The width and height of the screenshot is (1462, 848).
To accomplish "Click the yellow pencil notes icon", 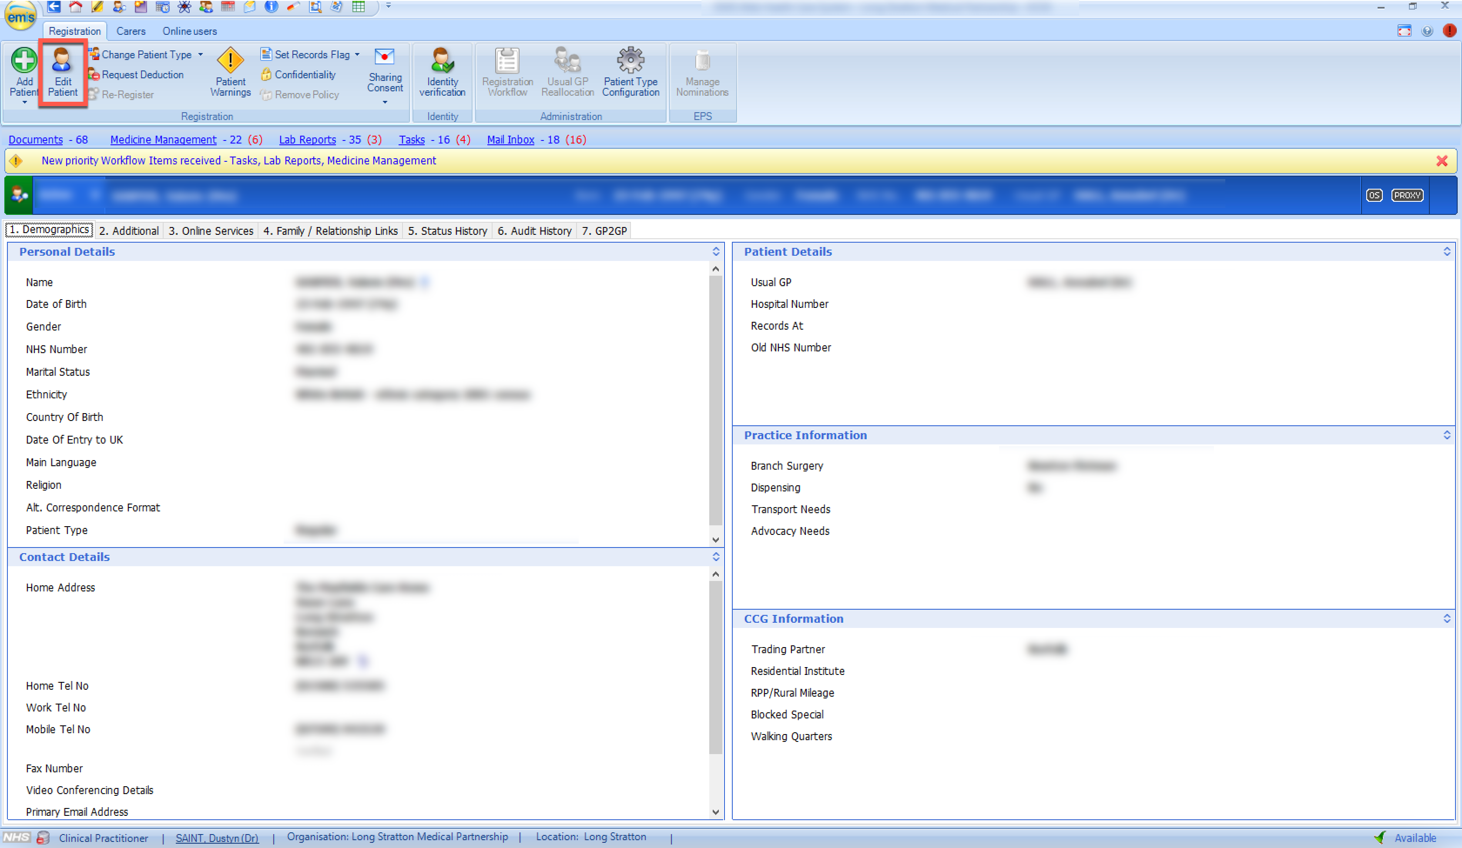I will coord(97,7).
